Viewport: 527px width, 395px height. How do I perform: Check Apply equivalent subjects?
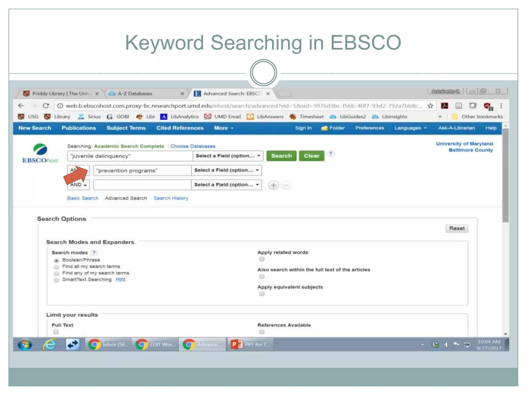(x=262, y=294)
